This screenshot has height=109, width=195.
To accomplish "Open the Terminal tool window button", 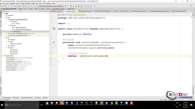I will tap(16, 97).
